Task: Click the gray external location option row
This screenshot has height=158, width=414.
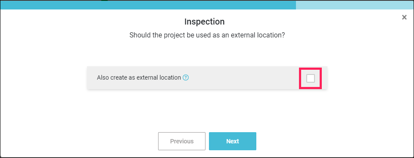Action: coord(207,77)
